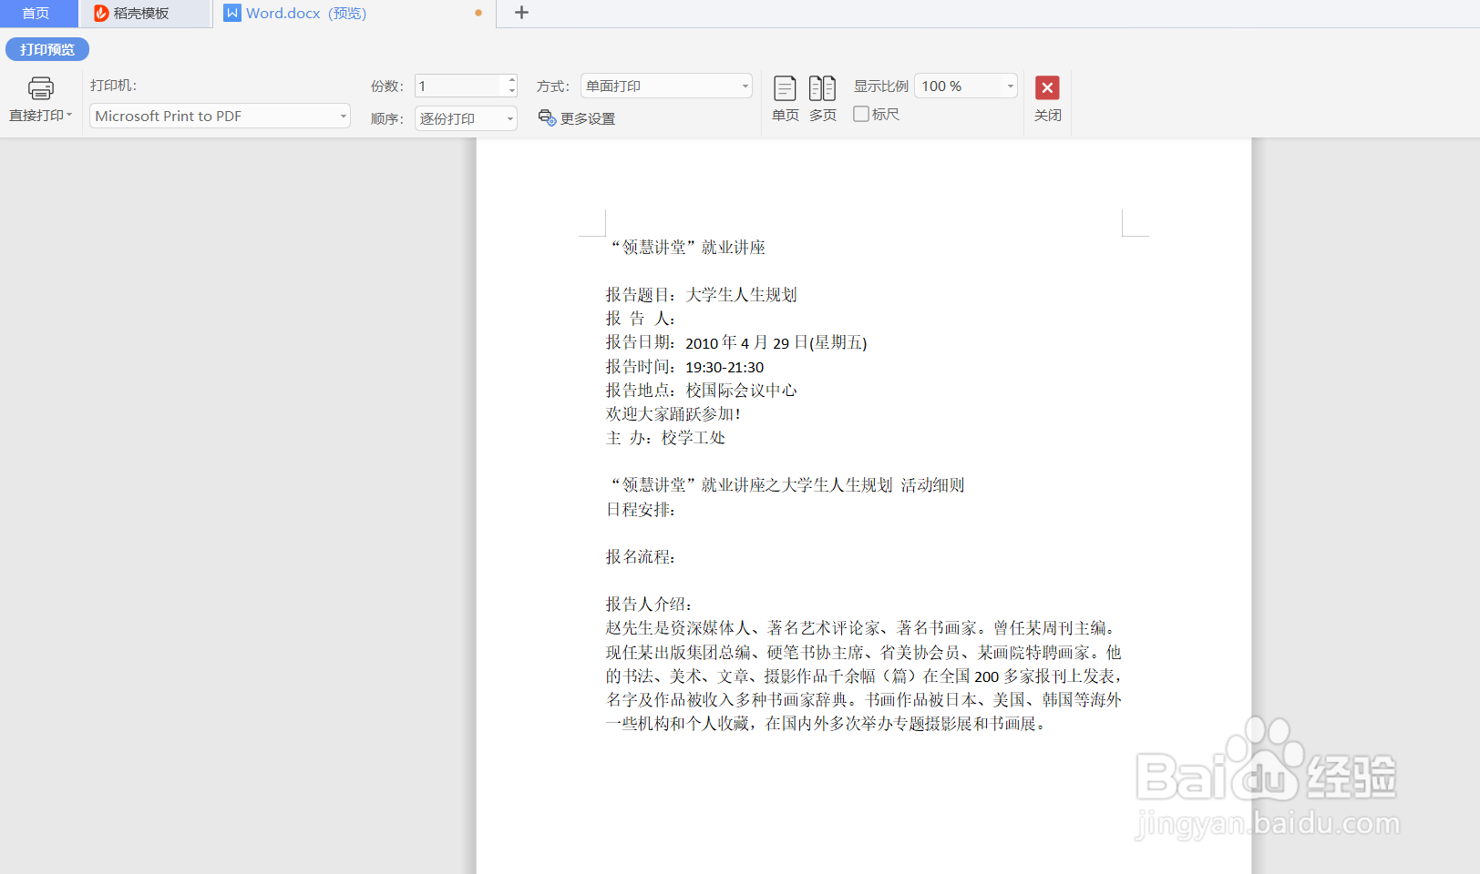
Task: Open the direct print dropdown arrow
Action: pos(69,115)
